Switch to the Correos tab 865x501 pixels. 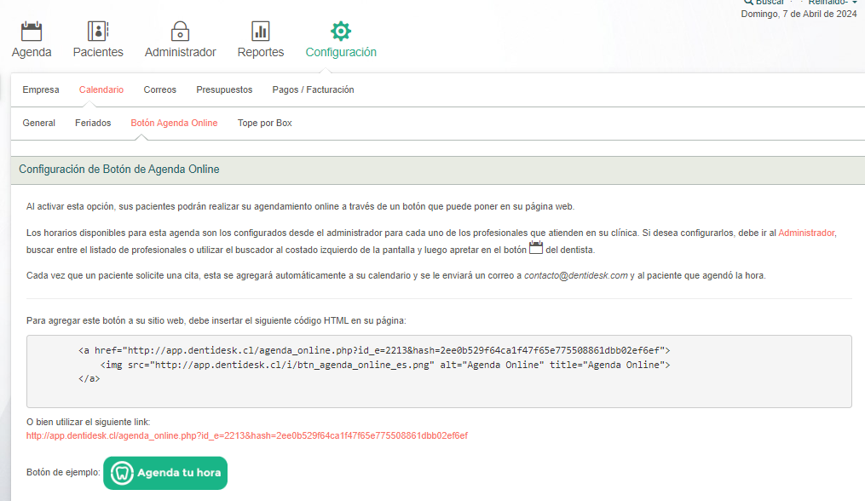pyautogui.click(x=160, y=89)
